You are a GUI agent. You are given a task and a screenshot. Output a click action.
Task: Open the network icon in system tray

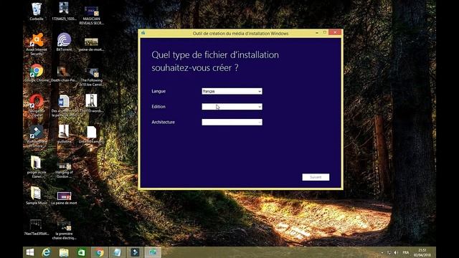coord(389,252)
